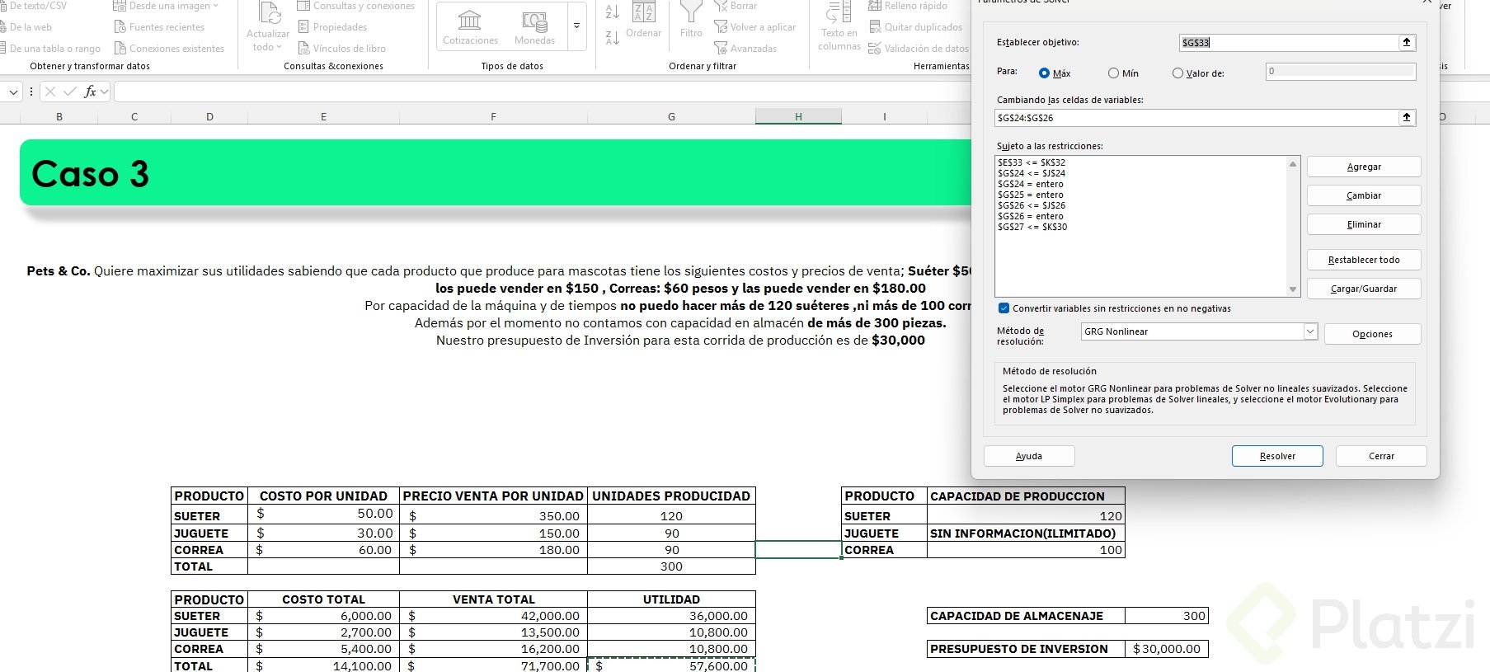Collapse objective cell range selector
Image resolution: width=1490 pixels, height=672 pixels.
1407,42
